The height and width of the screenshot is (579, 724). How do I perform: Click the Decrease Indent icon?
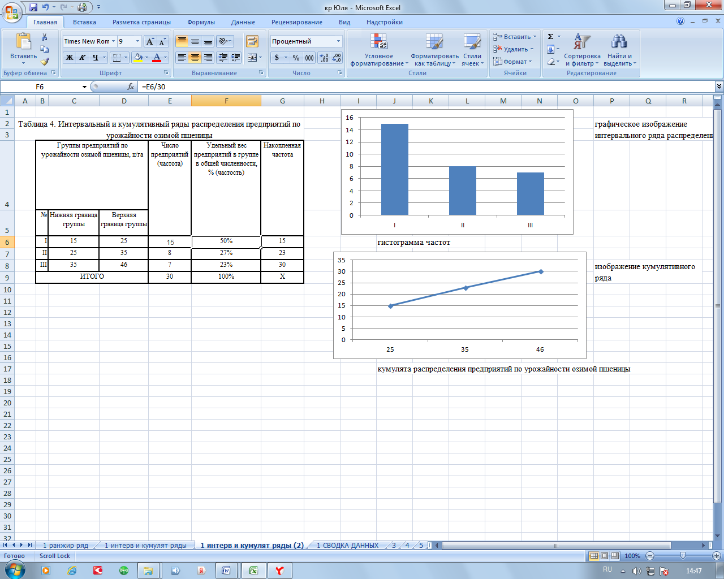pos(223,58)
